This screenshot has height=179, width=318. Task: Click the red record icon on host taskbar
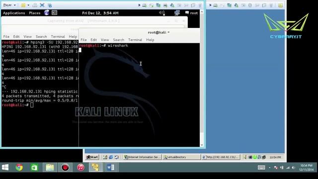pyautogui.click(x=65, y=168)
